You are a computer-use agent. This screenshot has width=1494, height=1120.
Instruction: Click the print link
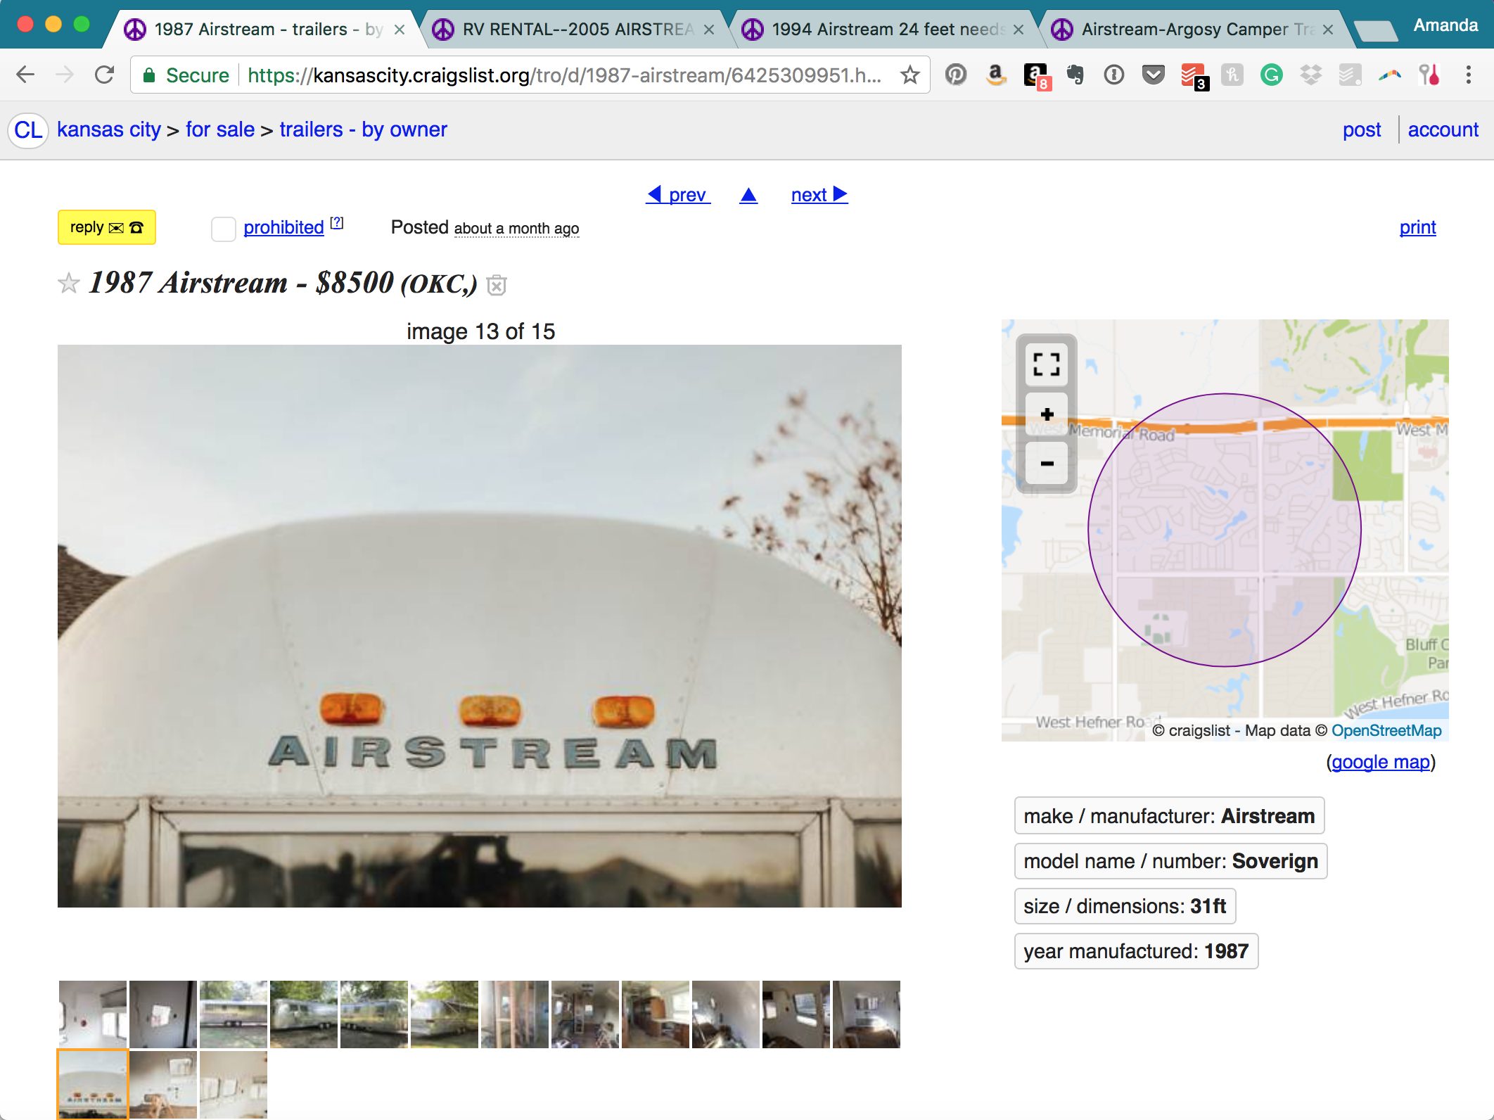[x=1417, y=227]
